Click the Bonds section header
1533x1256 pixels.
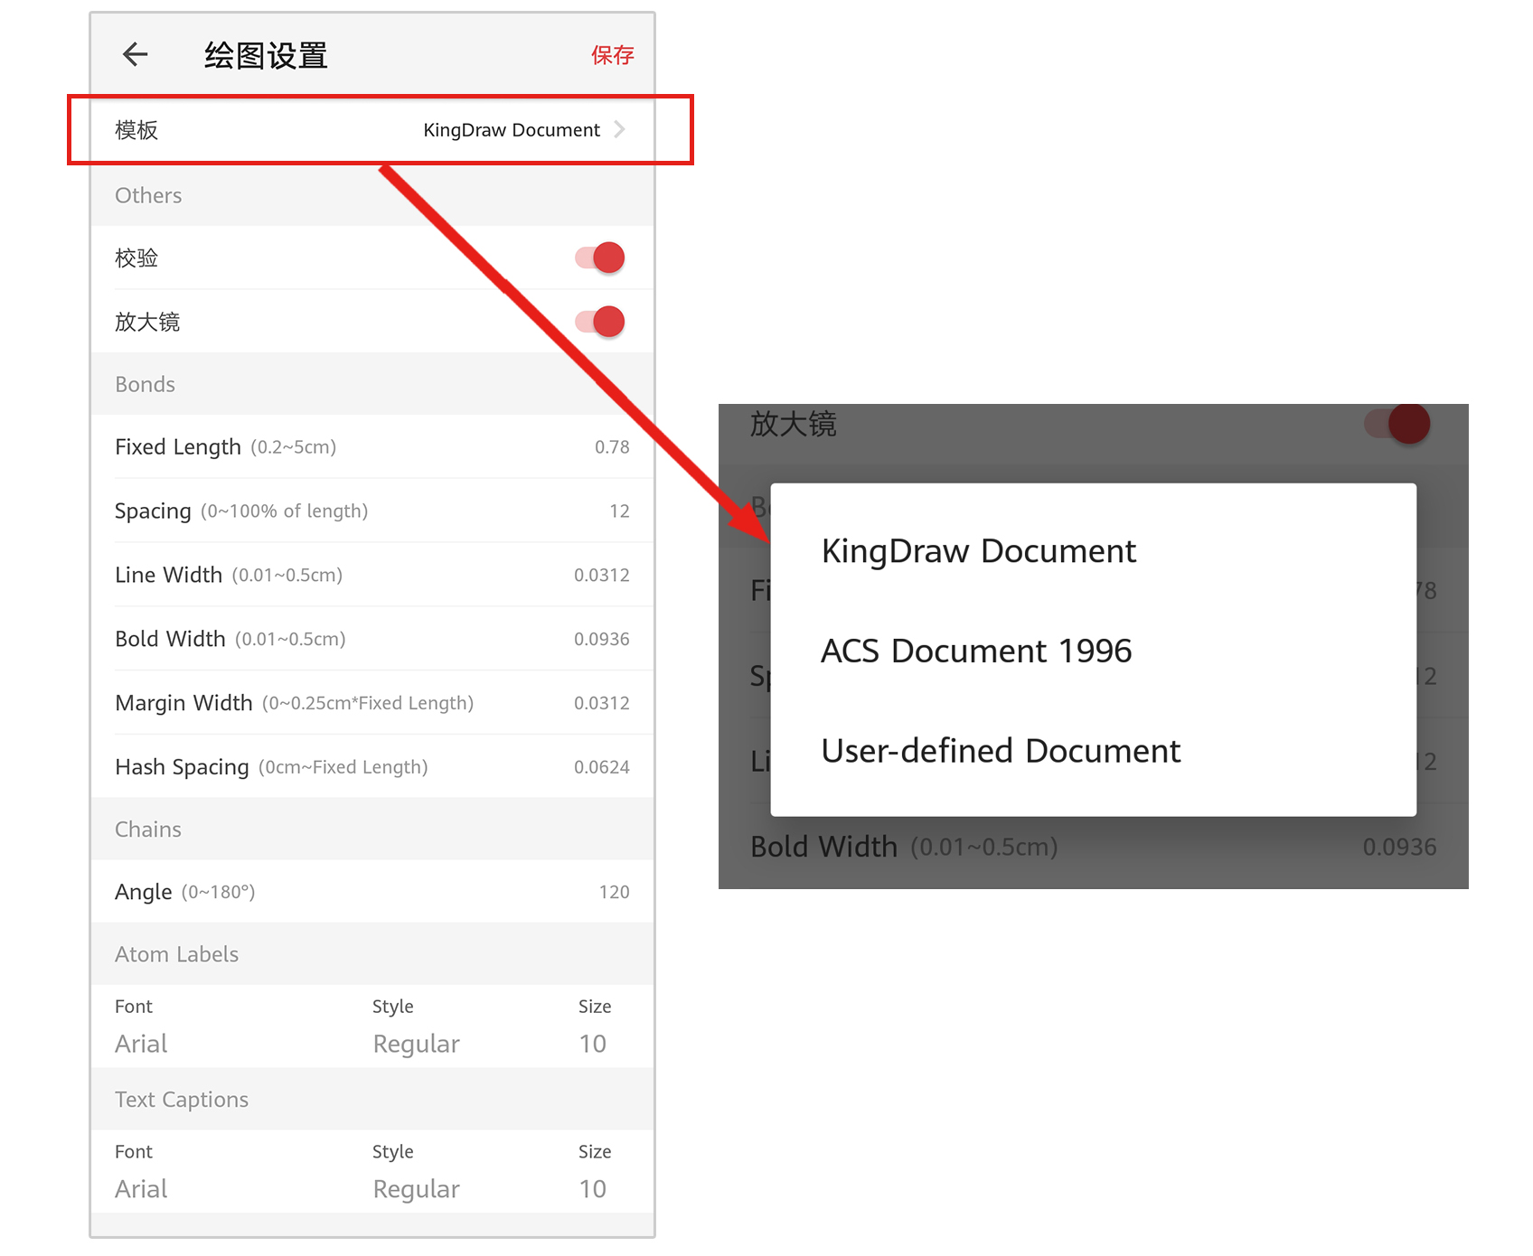(x=145, y=384)
